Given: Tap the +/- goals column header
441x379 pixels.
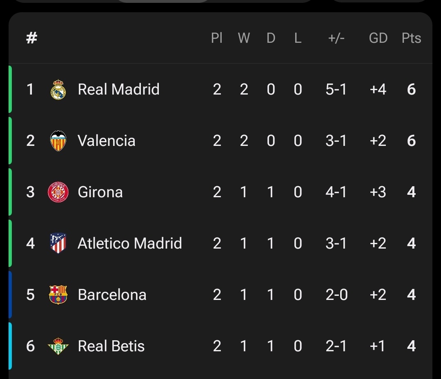Looking at the screenshot, I should pyautogui.click(x=336, y=38).
